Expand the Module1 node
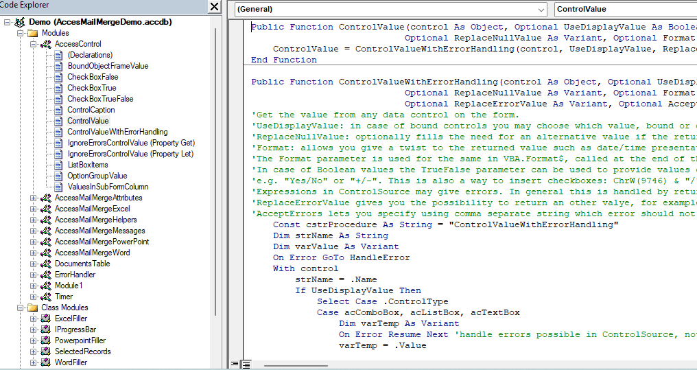The image size is (697, 370). pos(34,286)
